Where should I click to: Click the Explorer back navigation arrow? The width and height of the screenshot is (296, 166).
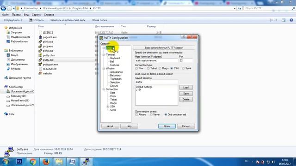(x=3, y=8)
